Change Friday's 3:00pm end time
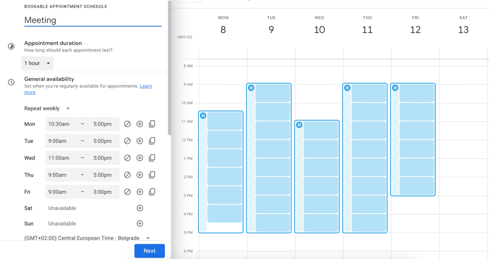This screenshot has width=490, height=259. pyautogui.click(x=103, y=192)
